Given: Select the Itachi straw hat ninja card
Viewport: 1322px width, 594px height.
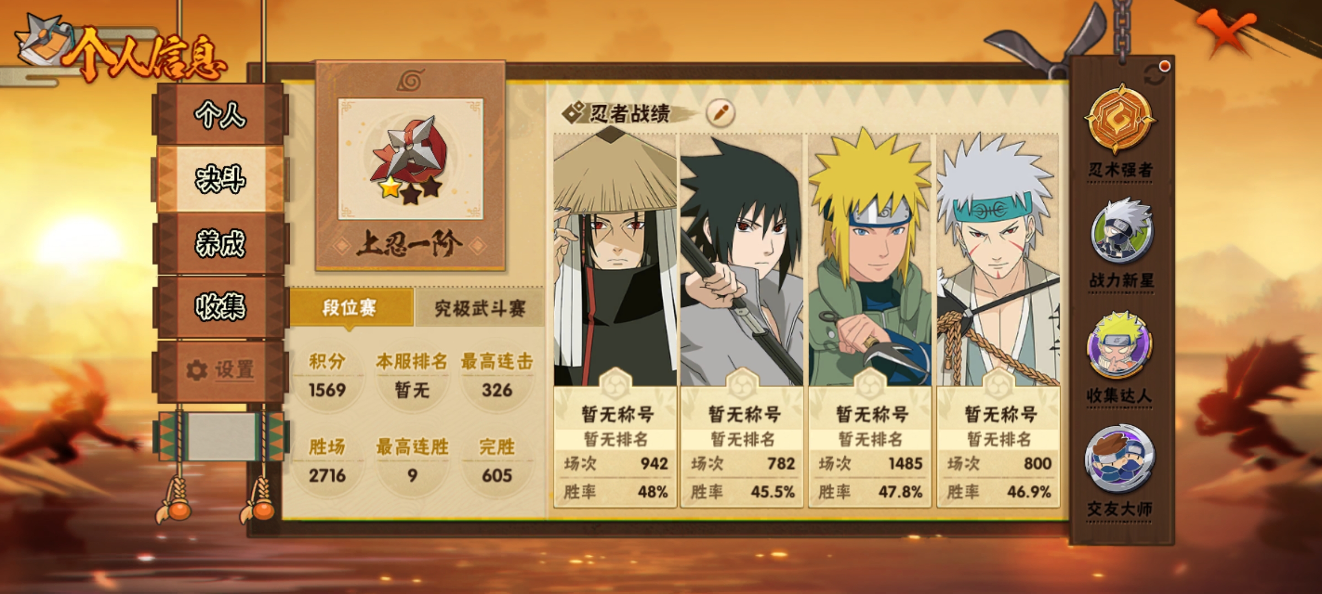Looking at the screenshot, I should click(x=615, y=319).
